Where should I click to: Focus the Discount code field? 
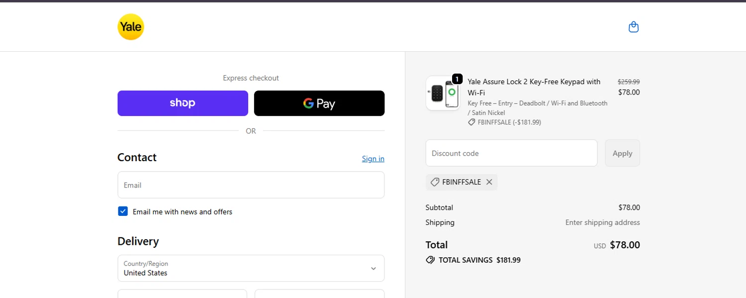click(x=511, y=153)
